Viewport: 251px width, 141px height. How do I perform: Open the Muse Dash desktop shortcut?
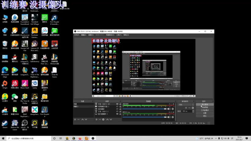(25, 84)
